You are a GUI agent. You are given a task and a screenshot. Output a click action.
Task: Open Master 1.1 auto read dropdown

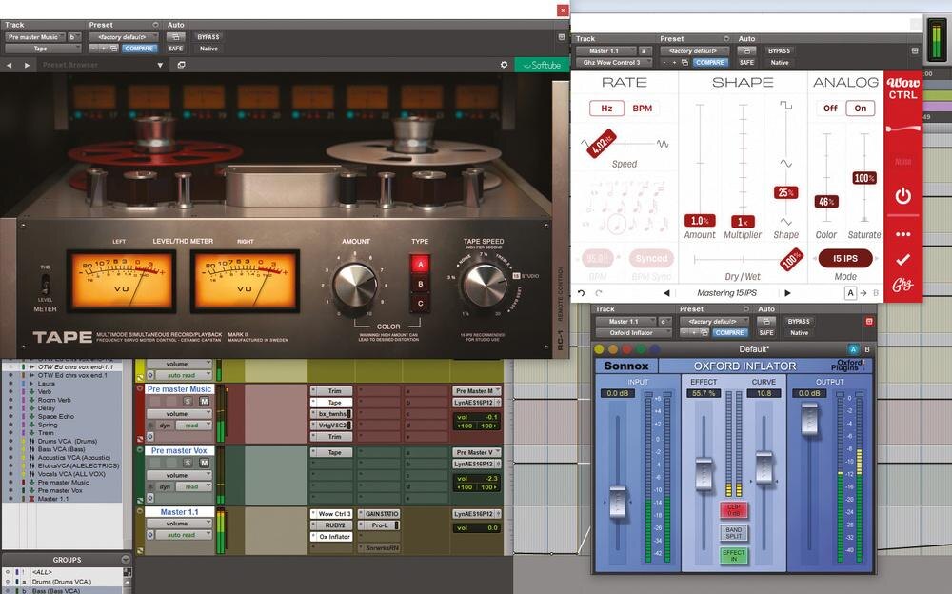coord(180,535)
